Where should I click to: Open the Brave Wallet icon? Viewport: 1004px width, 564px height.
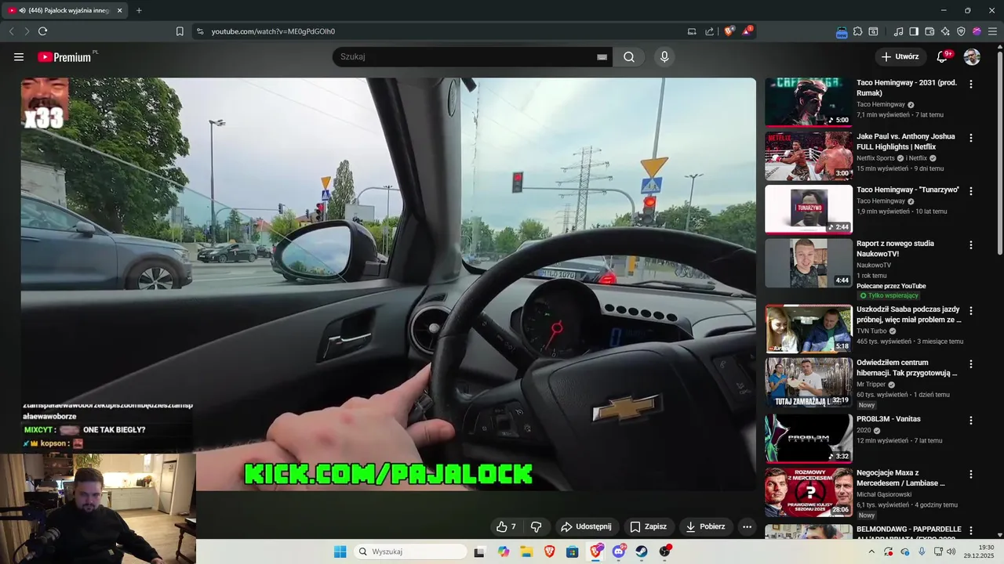point(929,31)
